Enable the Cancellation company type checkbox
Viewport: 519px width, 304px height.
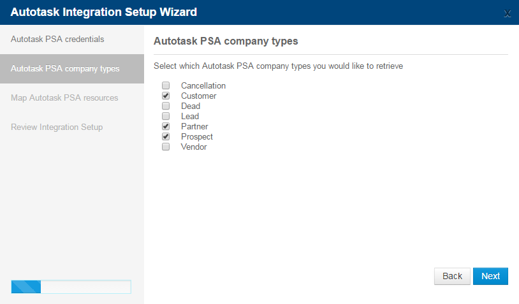(x=166, y=85)
